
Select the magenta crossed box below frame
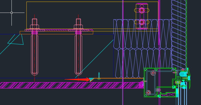pos(168,95)
